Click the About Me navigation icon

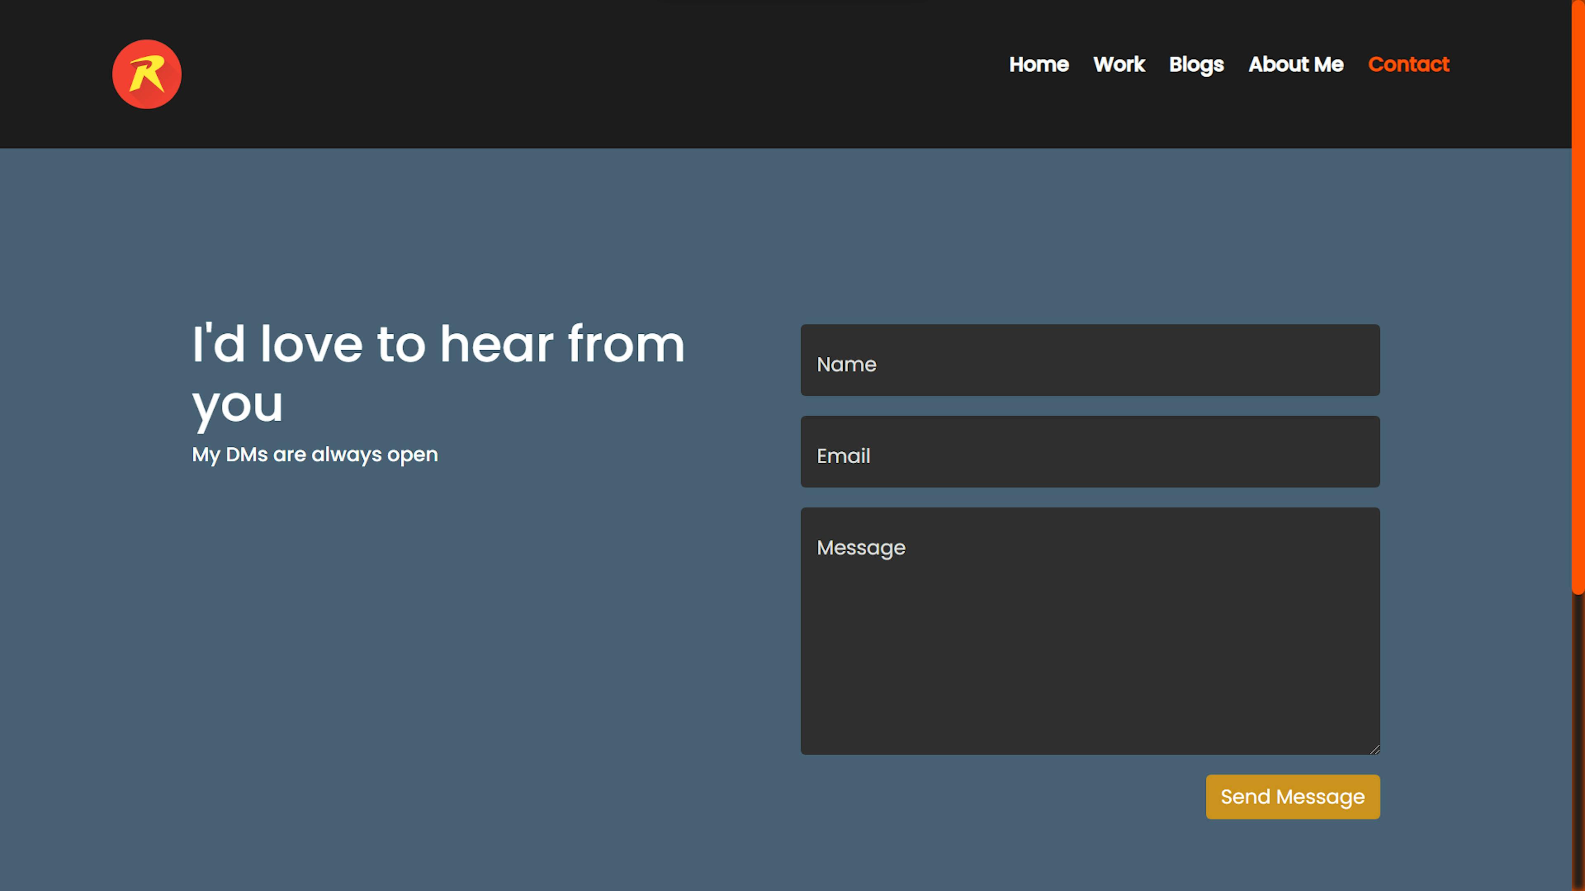pos(1294,64)
